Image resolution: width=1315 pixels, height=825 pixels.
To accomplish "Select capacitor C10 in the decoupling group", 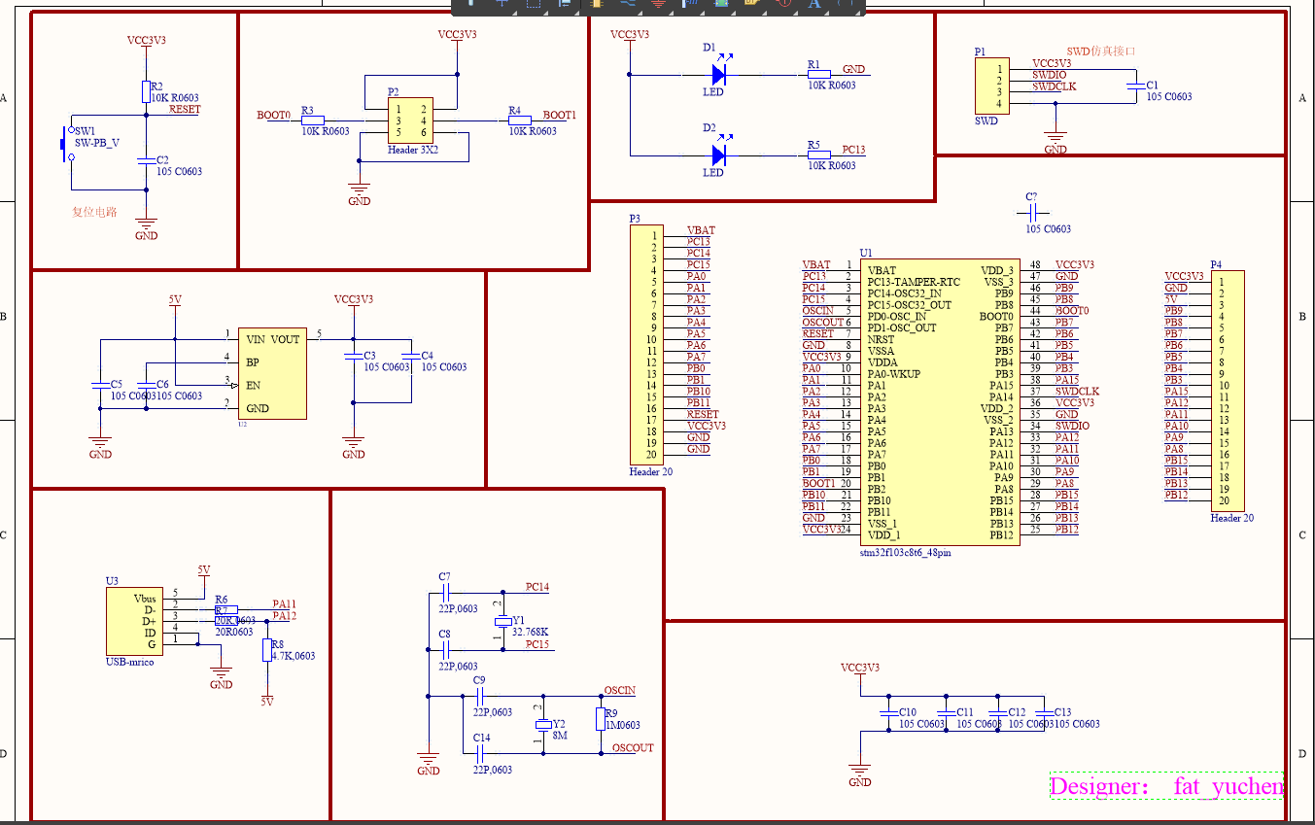I will pyautogui.click(x=886, y=712).
